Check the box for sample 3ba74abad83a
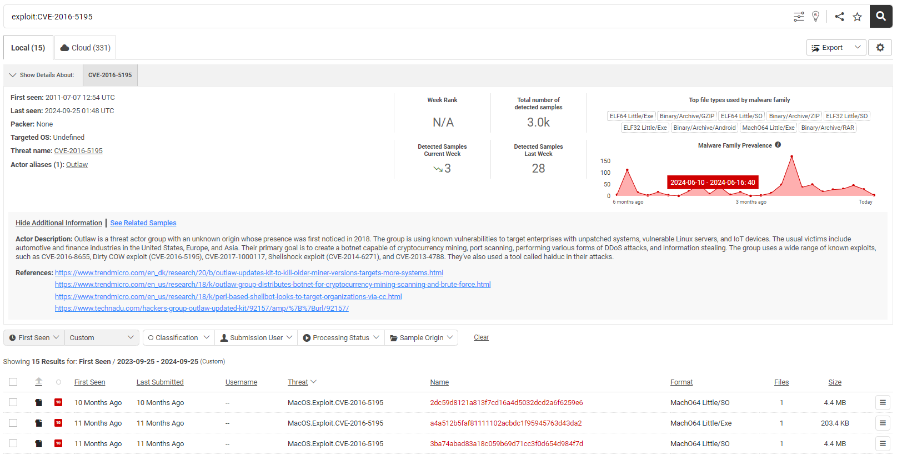Viewport: 897px width, 455px height. coord(13,444)
